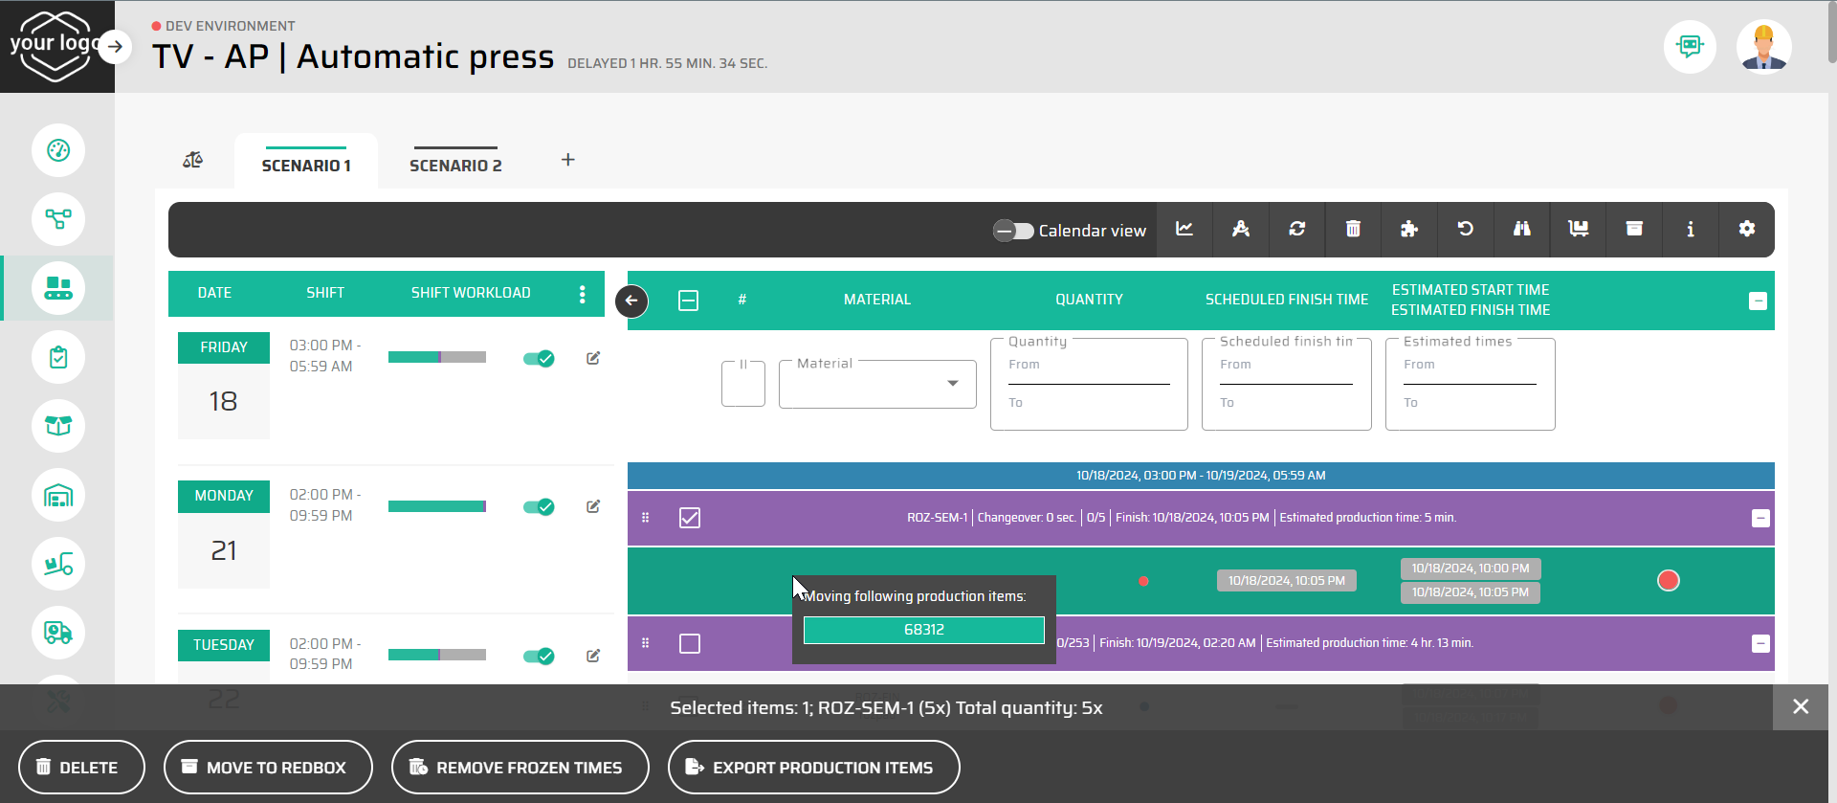The width and height of the screenshot is (1837, 803).
Task: Click the info icon in toolbar
Action: pyautogui.click(x=1690, y=229)
